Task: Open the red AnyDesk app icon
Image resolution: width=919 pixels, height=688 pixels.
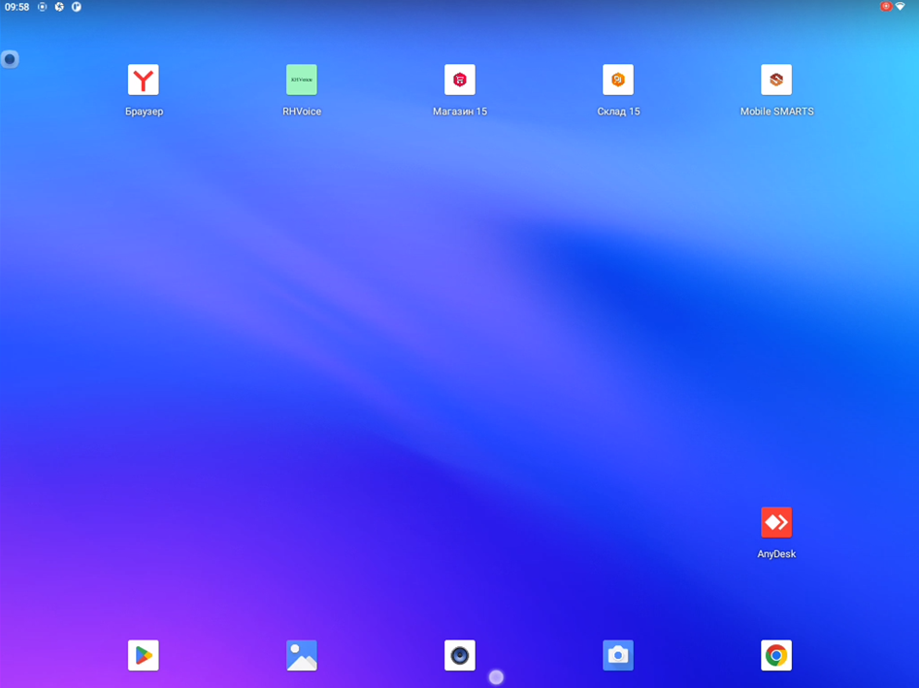Action: click(776, 523)
